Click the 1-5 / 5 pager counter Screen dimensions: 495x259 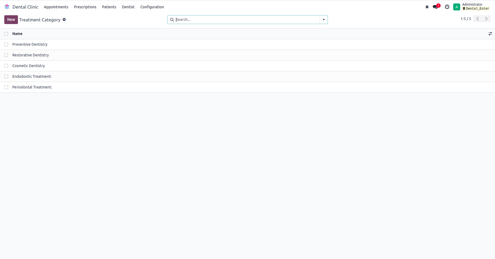pyautogui.click(x=466, y=19)
